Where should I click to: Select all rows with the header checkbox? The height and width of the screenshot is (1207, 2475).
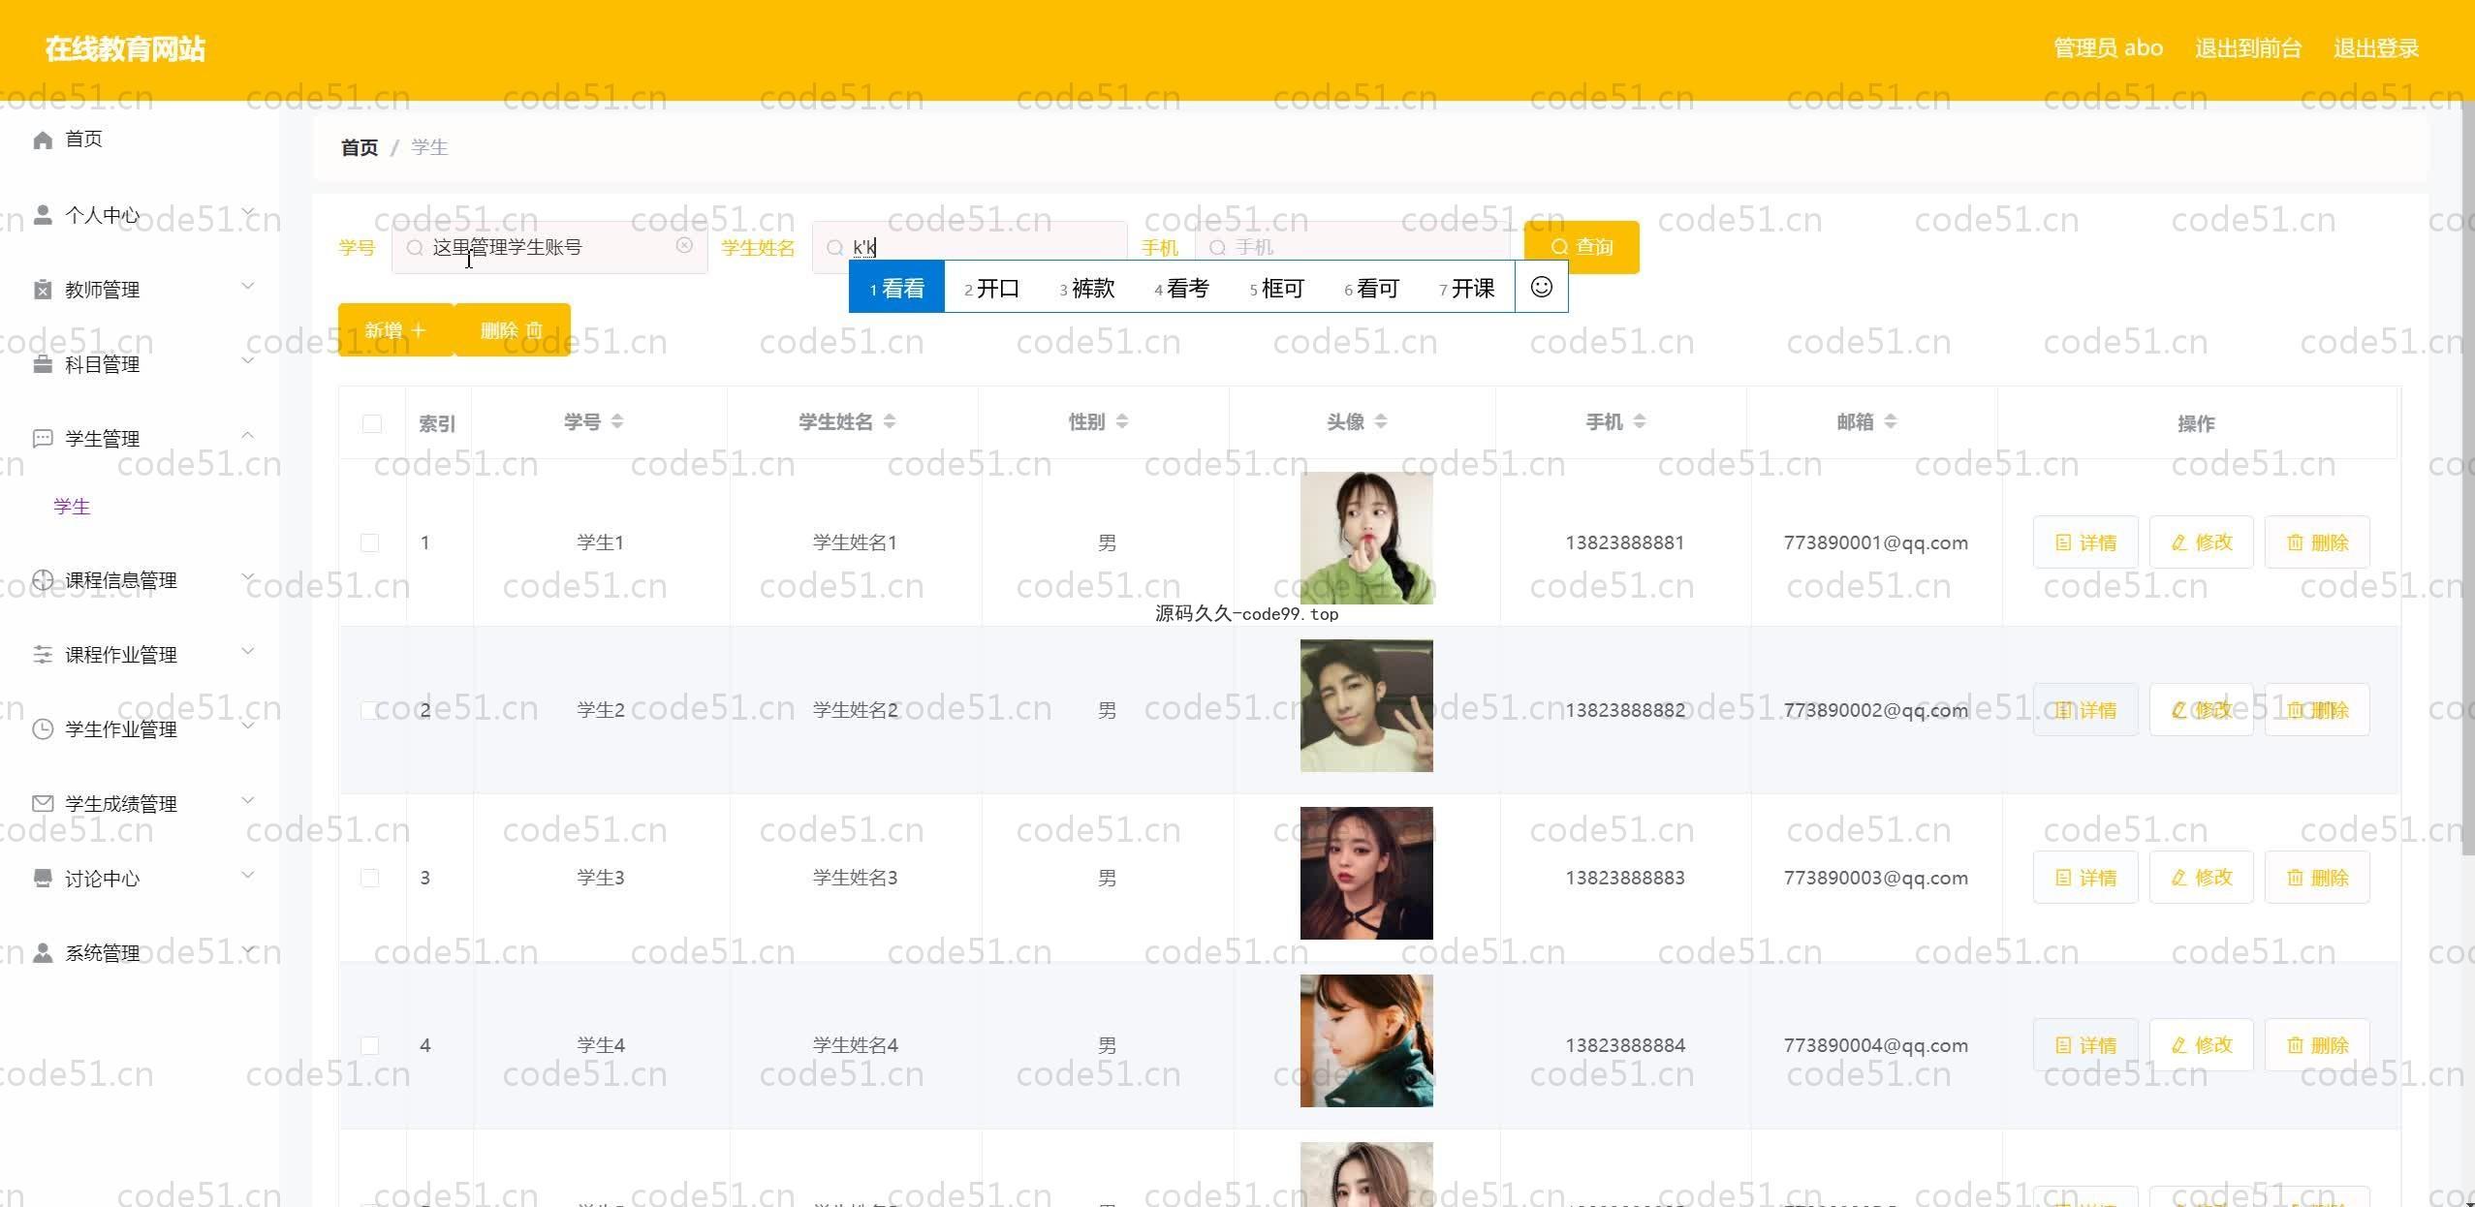372,423
